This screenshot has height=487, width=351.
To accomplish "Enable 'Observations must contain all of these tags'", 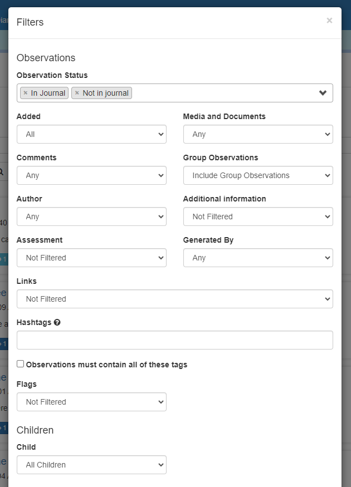I will tap(21, 364).
